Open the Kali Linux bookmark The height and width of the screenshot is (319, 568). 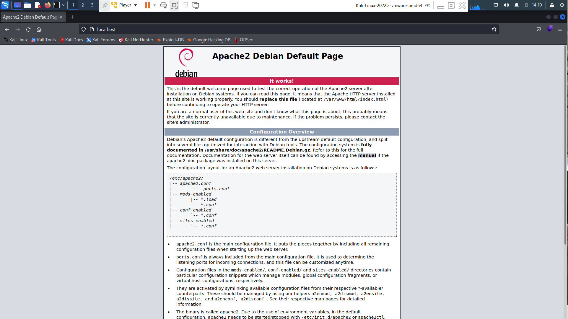[16, 40]
